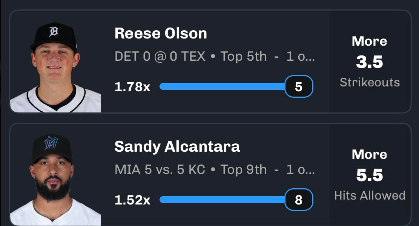Select the Sandy Alcantara name heading
Viewport: 419px width, 226px height.
[x=177, y=146]
